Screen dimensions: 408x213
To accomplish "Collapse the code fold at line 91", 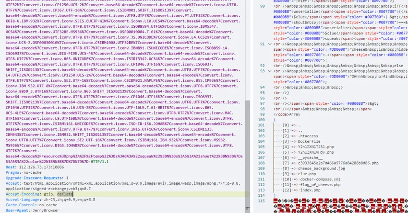I will pos(270,44).
